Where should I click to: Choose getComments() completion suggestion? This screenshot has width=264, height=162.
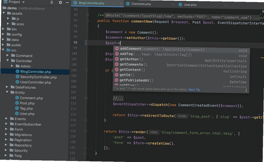(181, 65)
